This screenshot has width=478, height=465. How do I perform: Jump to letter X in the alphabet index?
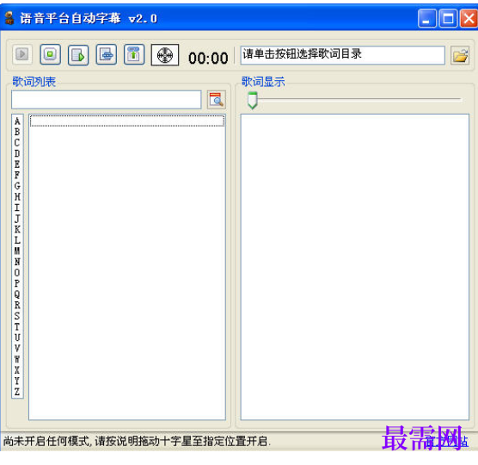(x=17, y=370)
